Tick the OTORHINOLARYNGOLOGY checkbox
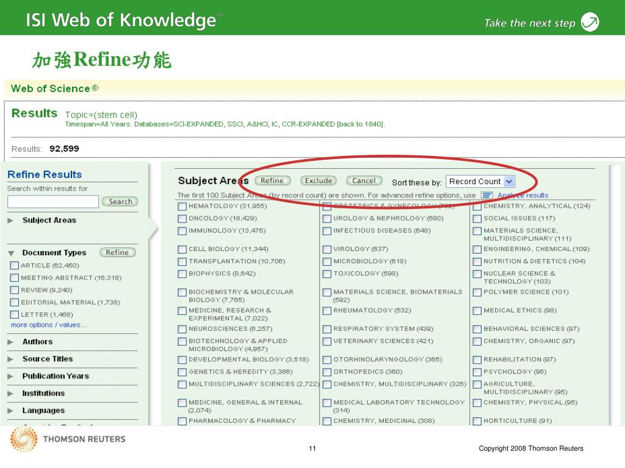Viewport: 625px width, 468px height. tap(327, 360)
